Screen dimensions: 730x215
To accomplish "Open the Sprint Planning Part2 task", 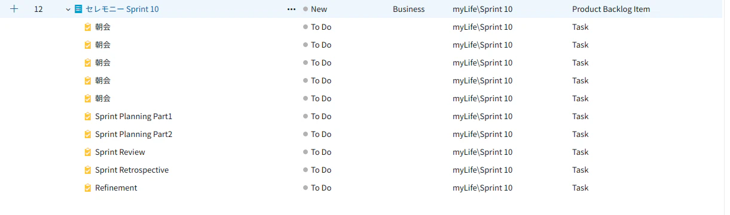I will point(133,134).
